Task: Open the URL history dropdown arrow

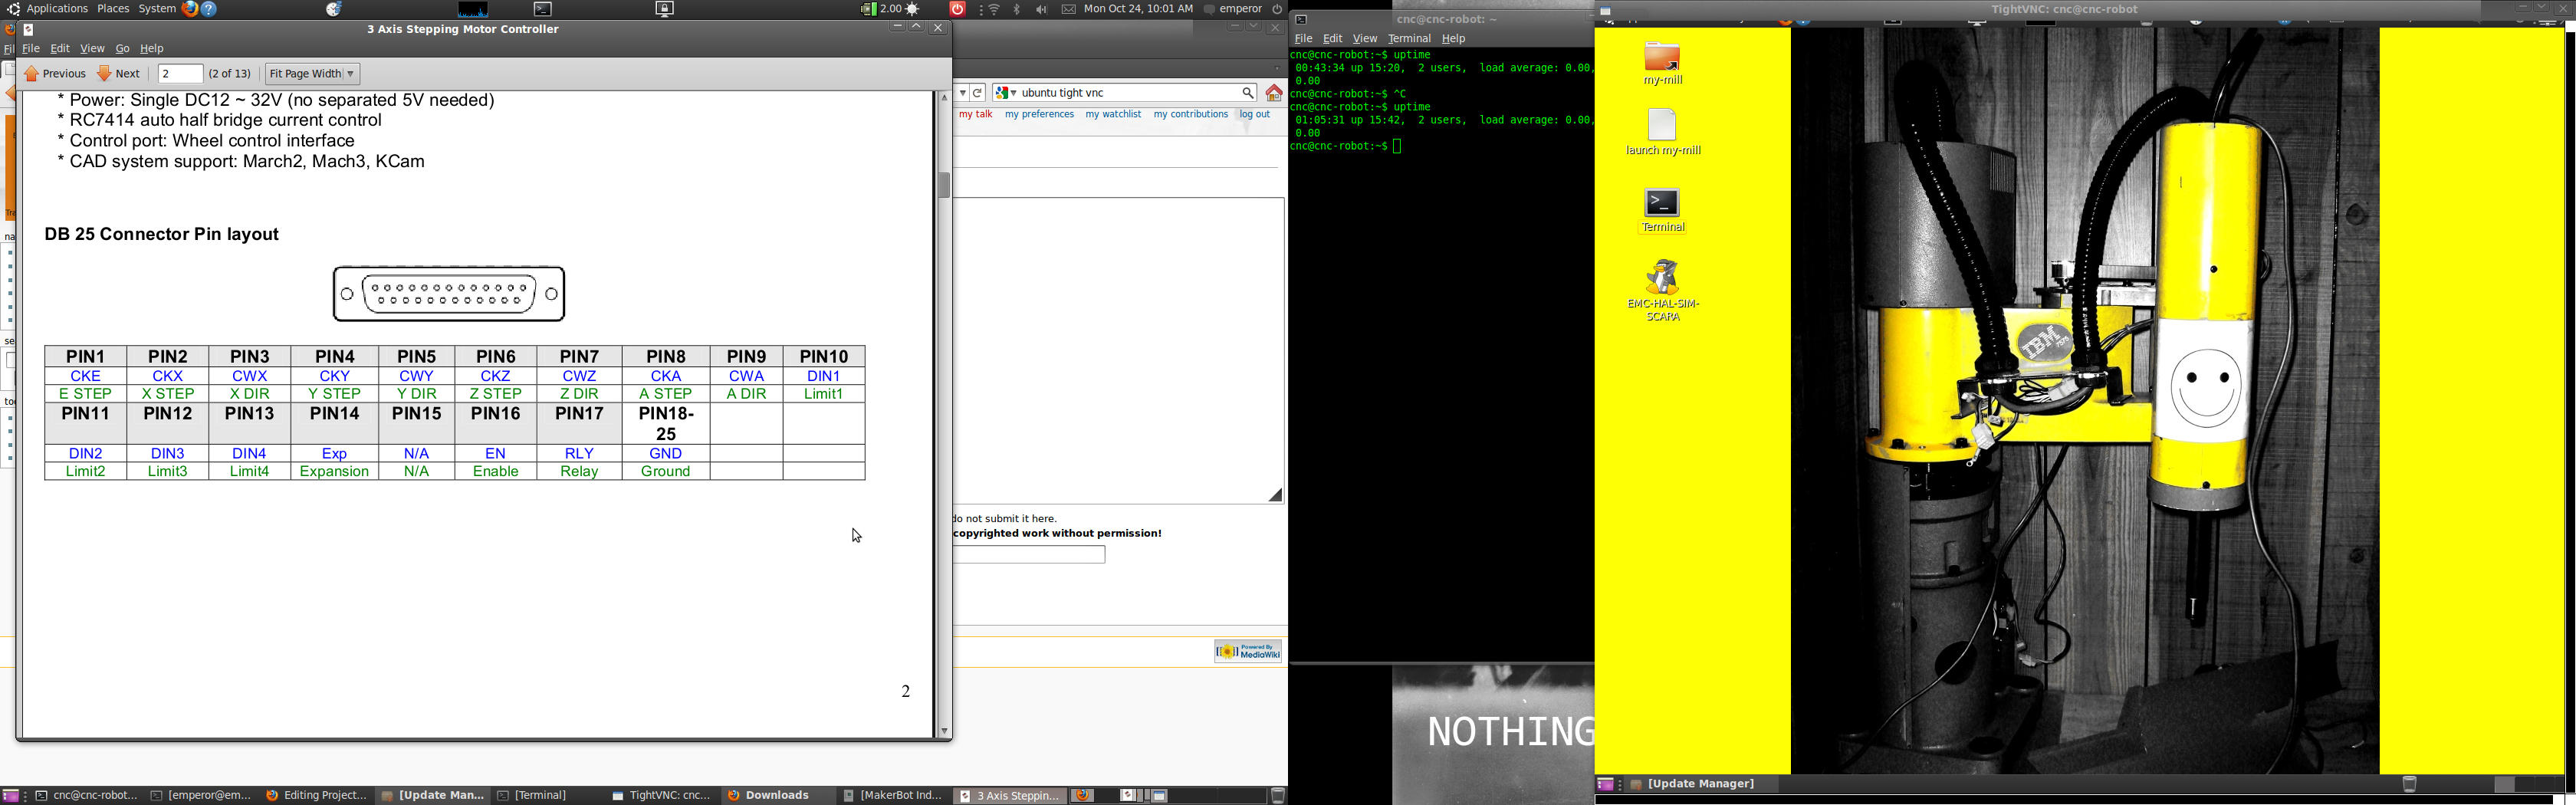Action: pyautogui.click(x=962, y=93)
